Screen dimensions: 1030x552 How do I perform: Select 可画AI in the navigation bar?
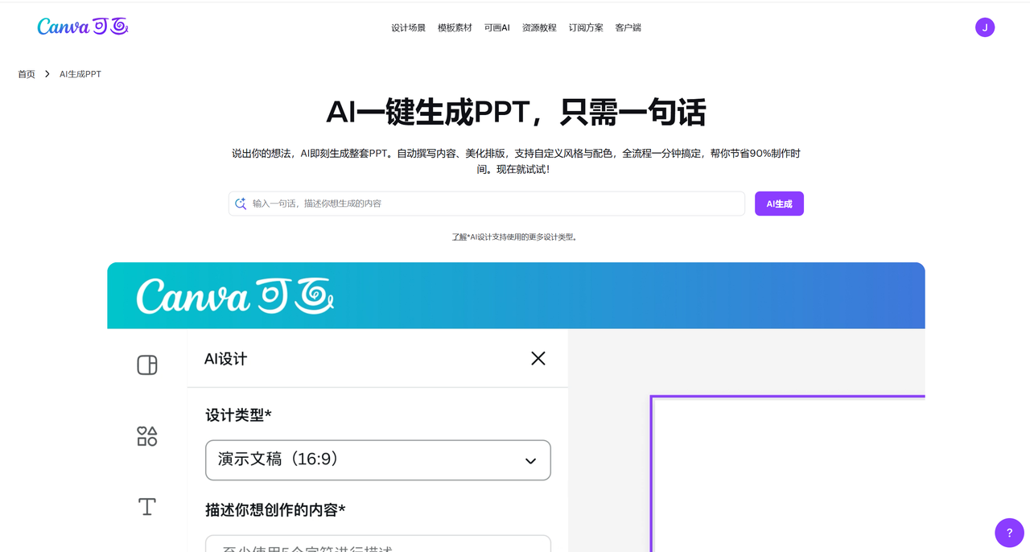coord(496,27)
